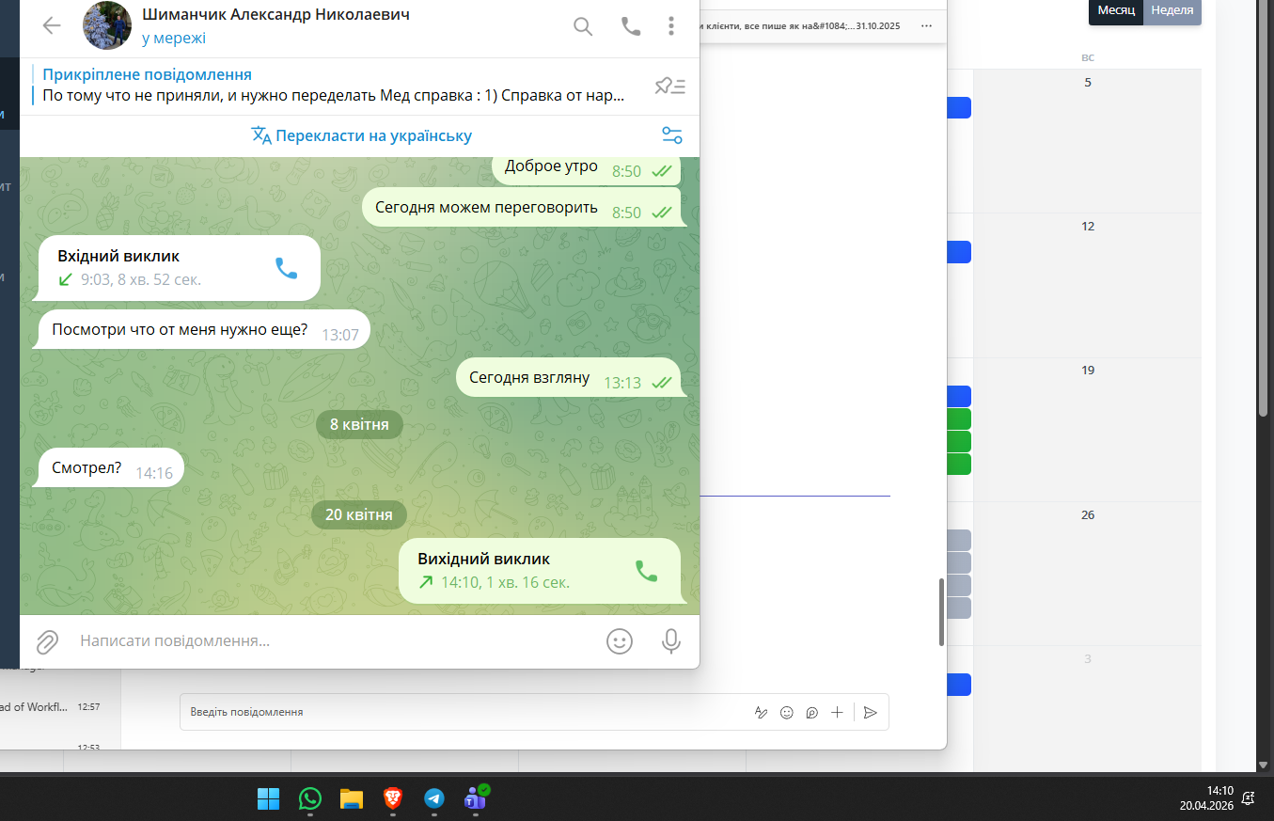Open the three-dot menu beside 31.10.2025

(927, 25)
